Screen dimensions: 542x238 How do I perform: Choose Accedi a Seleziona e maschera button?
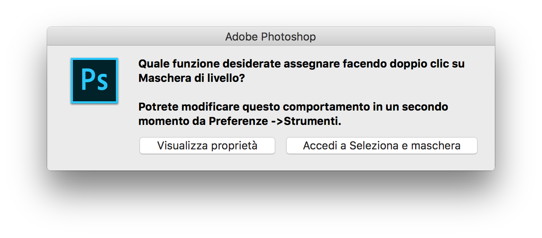381,146
